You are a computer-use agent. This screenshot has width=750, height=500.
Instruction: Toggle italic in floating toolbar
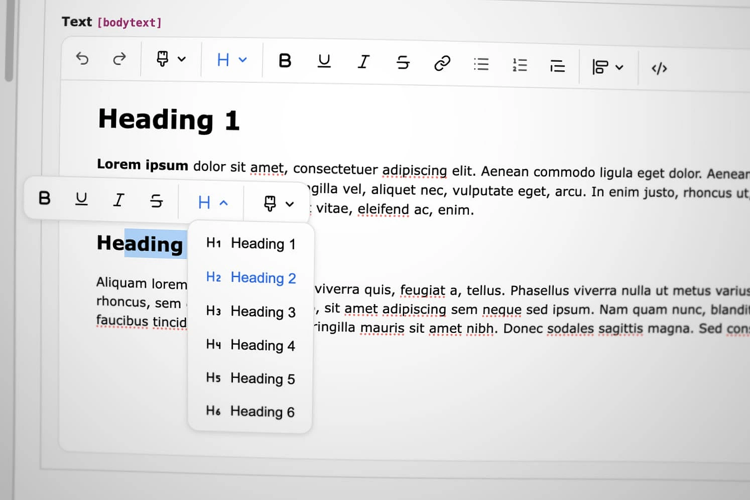(x=118, y=200)
